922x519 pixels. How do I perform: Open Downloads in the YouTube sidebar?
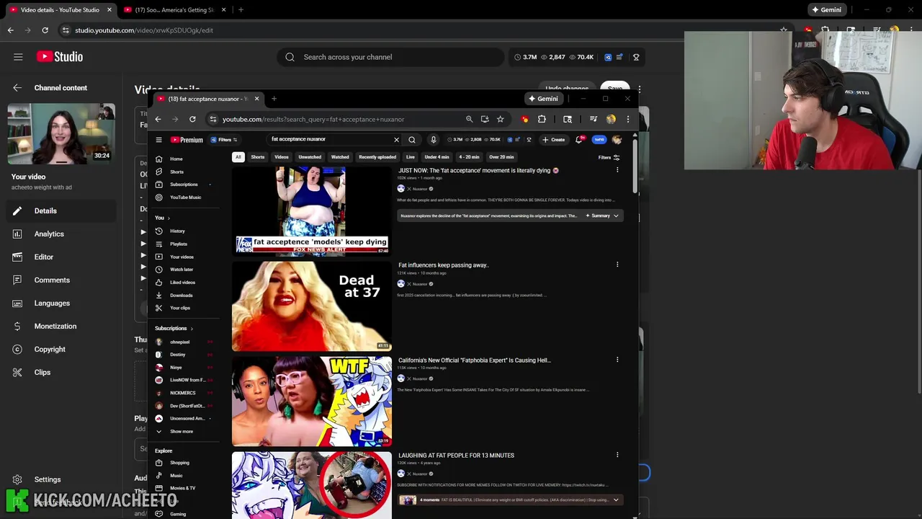pos(181,296)
